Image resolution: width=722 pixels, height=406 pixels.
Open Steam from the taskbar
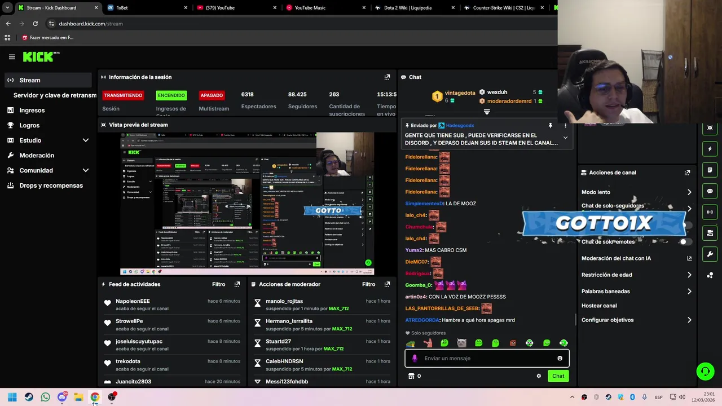coord(29,397)
